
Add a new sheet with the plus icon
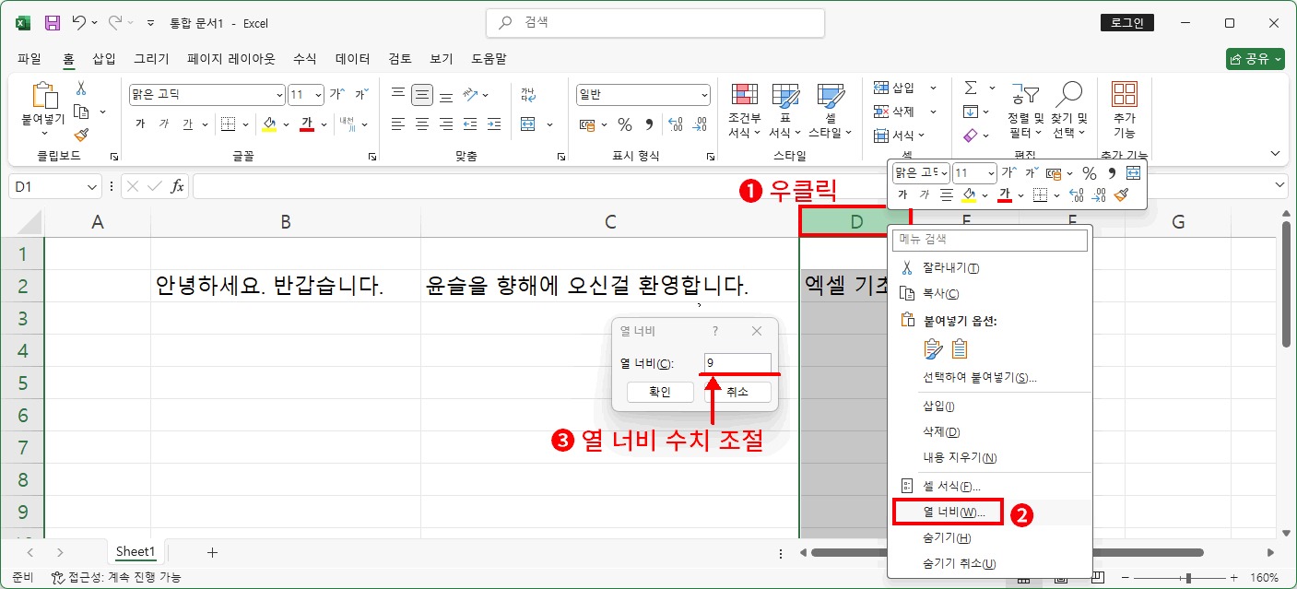(212, 552)
